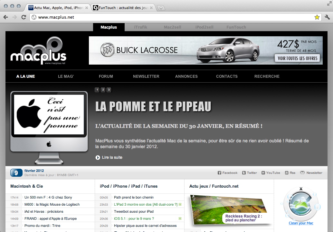
Task: Click the Lire la suite arrow icon
Action: 98,157
